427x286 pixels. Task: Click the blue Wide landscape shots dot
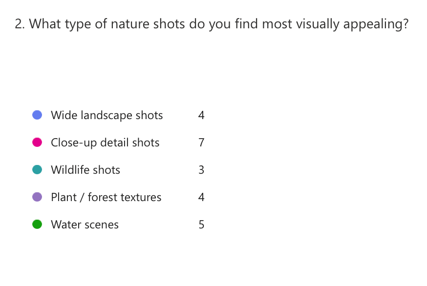point(37,115)
